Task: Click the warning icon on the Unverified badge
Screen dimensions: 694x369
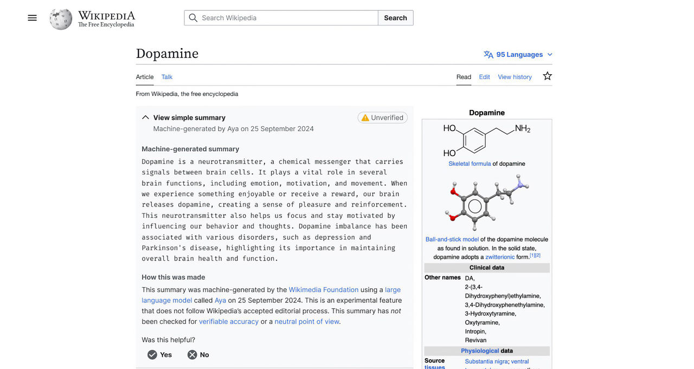Action: tap(364, 118)
